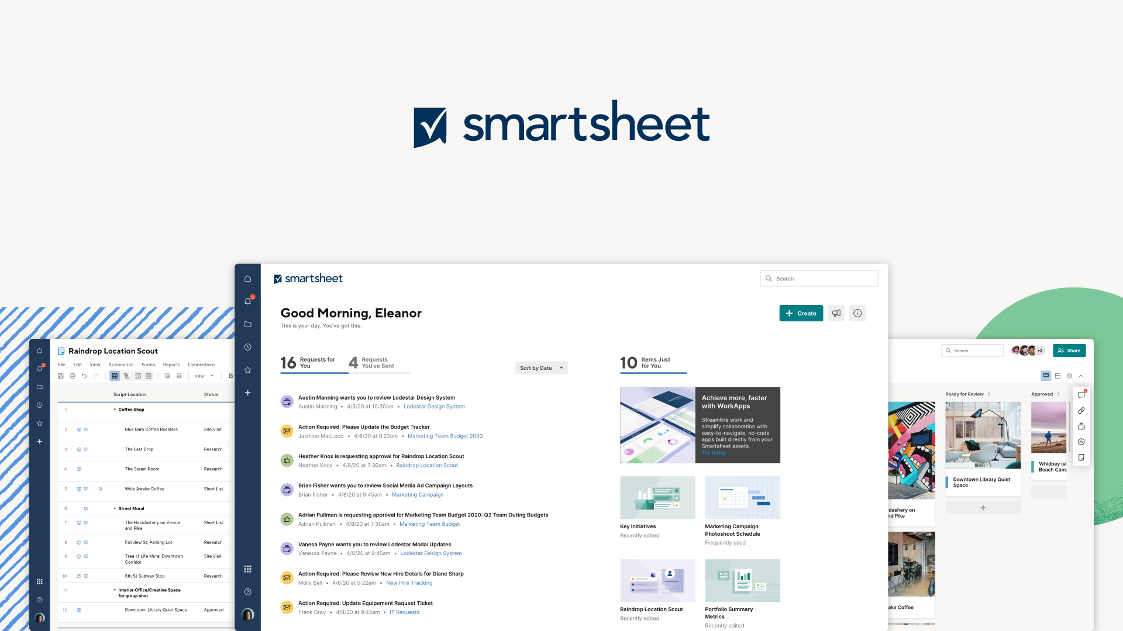The width and height of the screenshot is (1123, 631).
Task: Expand the Street Mural location group
Action: coord(115,508)
